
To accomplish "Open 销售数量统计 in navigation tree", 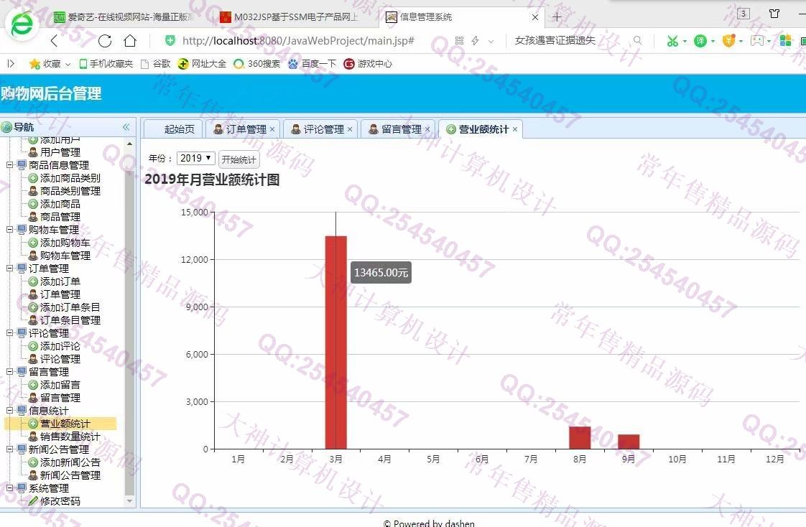I will click(x=70, y=437).
